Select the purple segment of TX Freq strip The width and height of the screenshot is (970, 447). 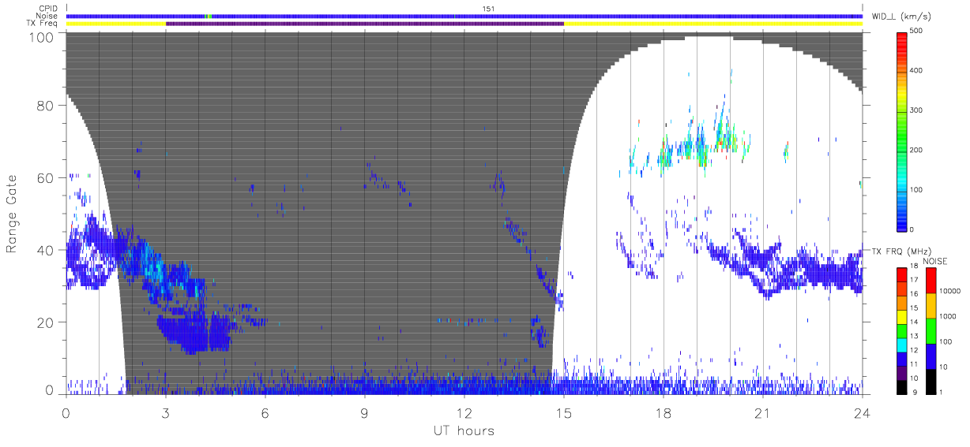[x=365, y=24]
